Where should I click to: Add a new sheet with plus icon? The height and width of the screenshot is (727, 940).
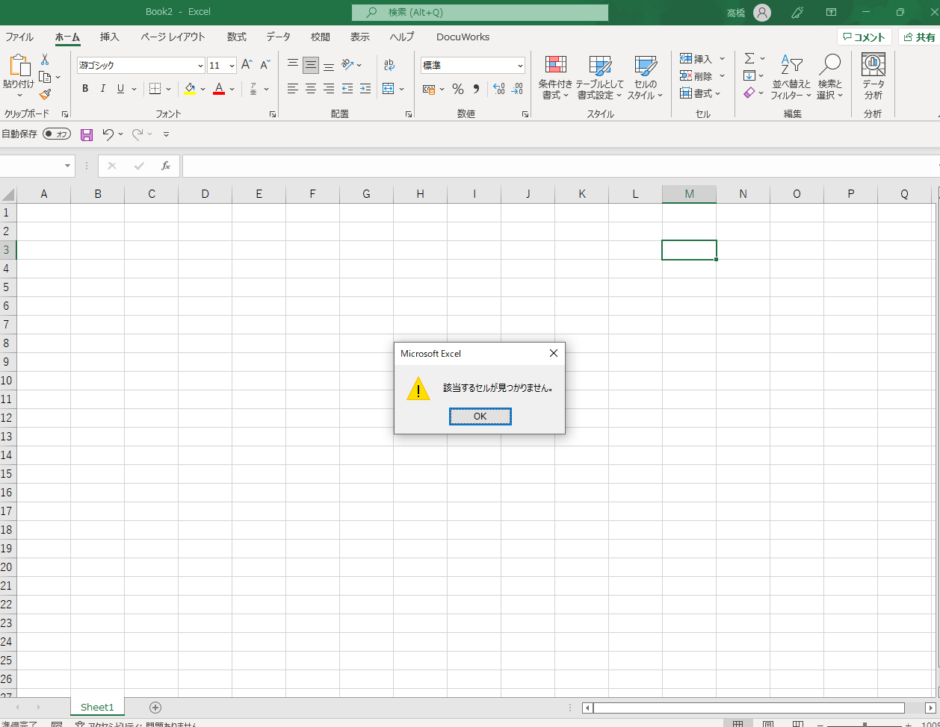155,707
